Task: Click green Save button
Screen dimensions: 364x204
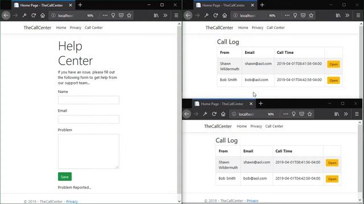Action: pyautogui.click(x=65, y=177)
